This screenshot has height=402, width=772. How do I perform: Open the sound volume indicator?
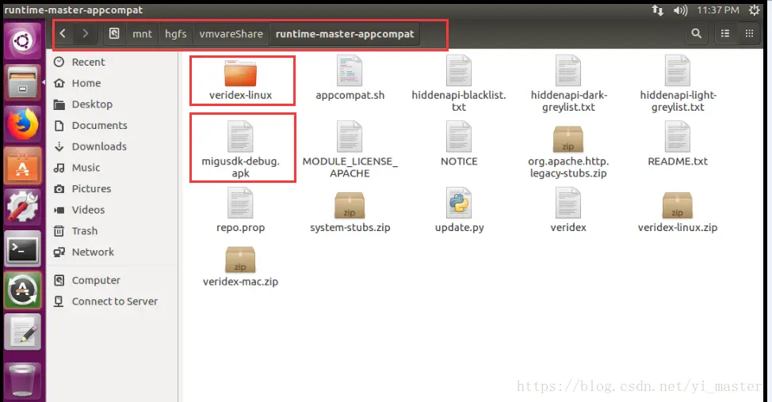(680, 9)
